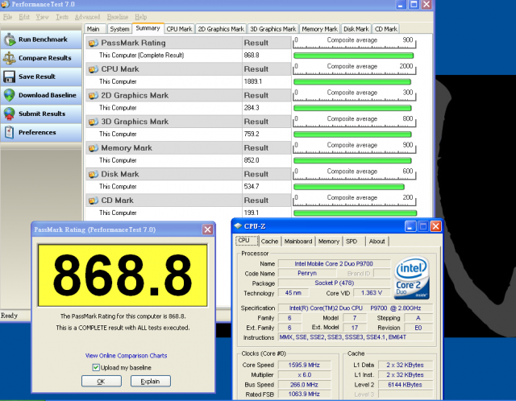Click the 3D Graphics Mark value 759.2

pos(252,134)
